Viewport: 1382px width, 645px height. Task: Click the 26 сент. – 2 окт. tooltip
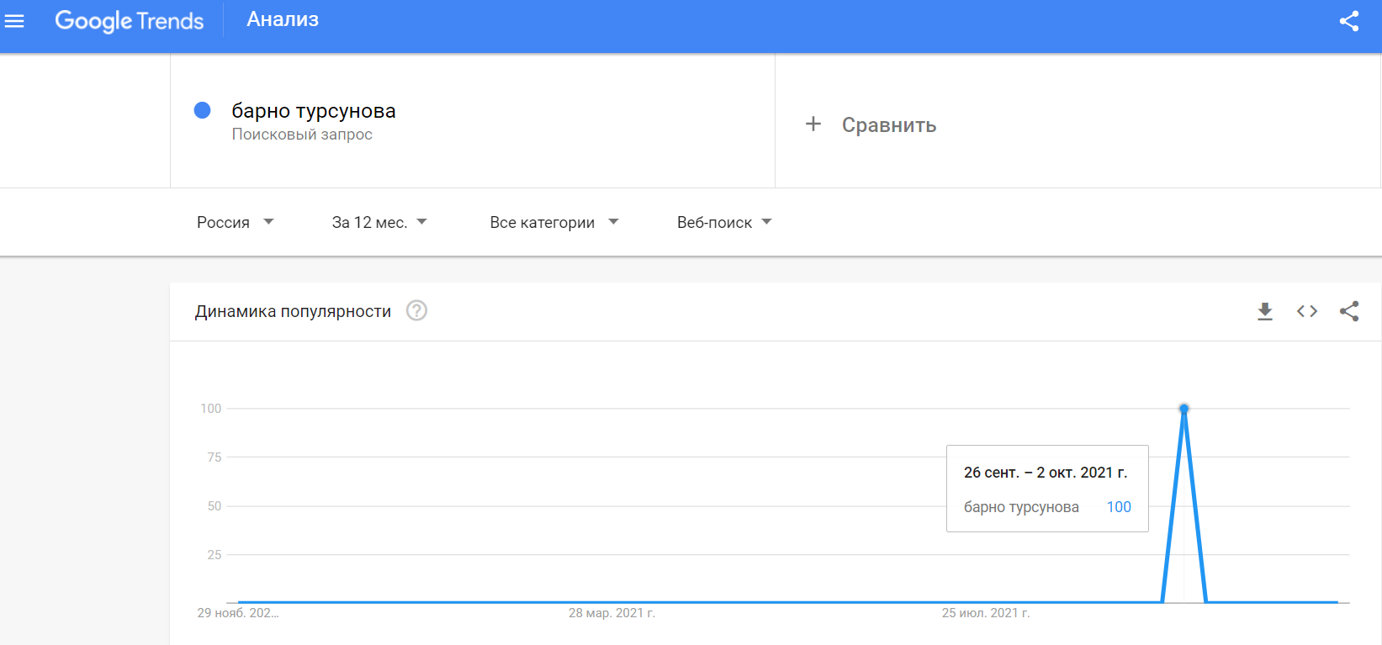coord(1046,472)
